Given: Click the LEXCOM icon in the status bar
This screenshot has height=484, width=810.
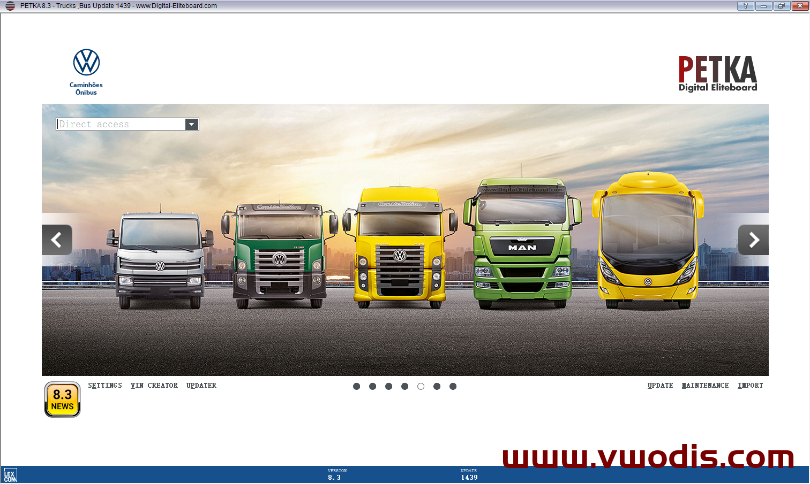Looking at the screenshot, I should point(10,475).
